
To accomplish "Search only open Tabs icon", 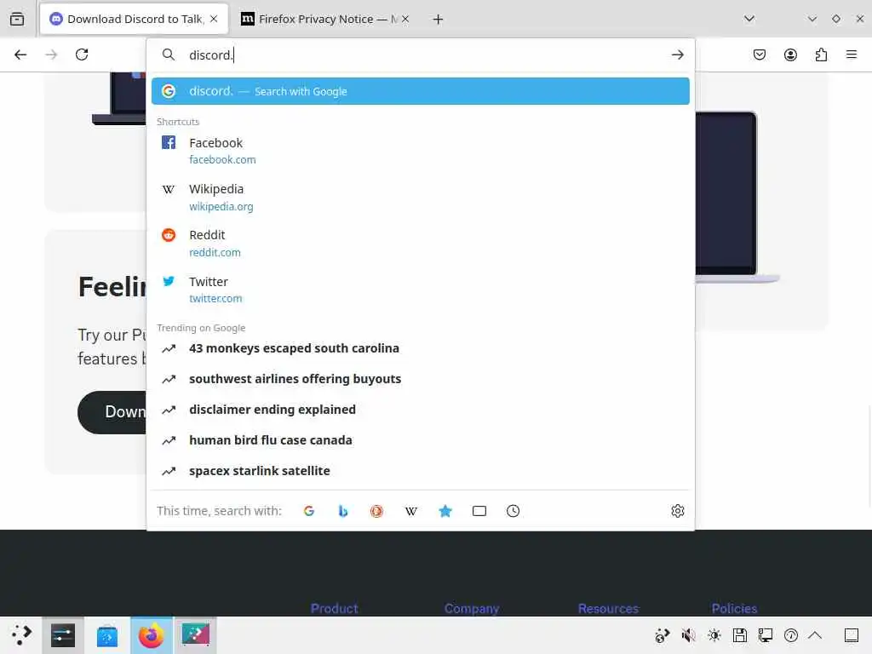I will pyautogui.click(x=479, y=511).
